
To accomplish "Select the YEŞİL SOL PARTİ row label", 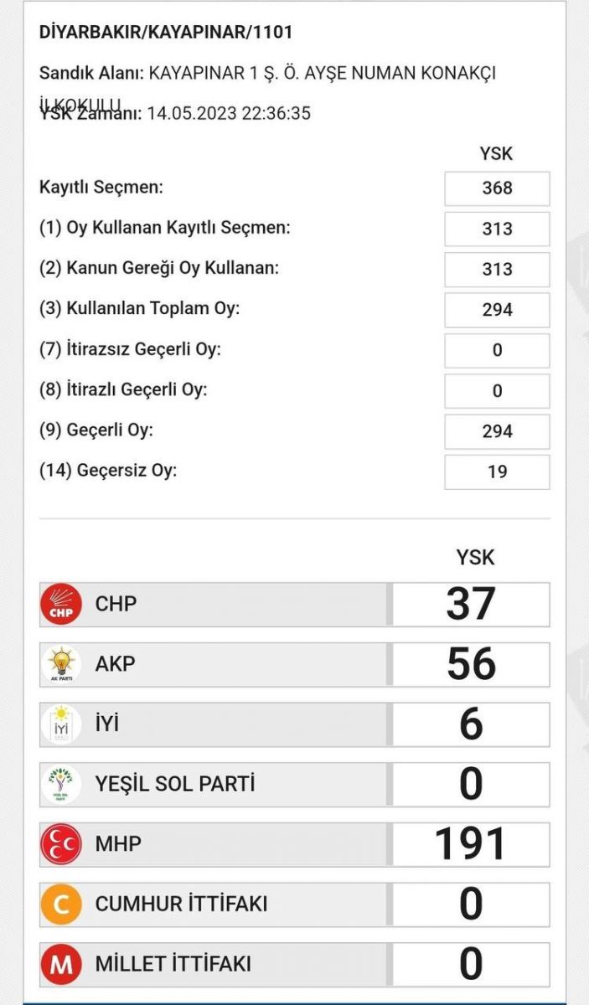I will point(174,785).
